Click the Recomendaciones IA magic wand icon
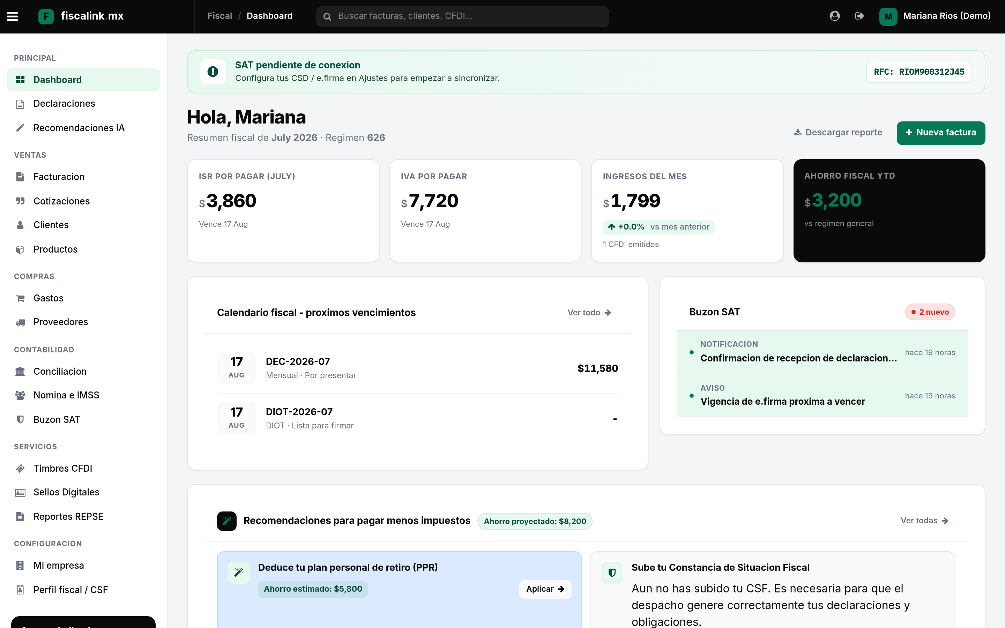1005x628 pixels. click(20, 128)
